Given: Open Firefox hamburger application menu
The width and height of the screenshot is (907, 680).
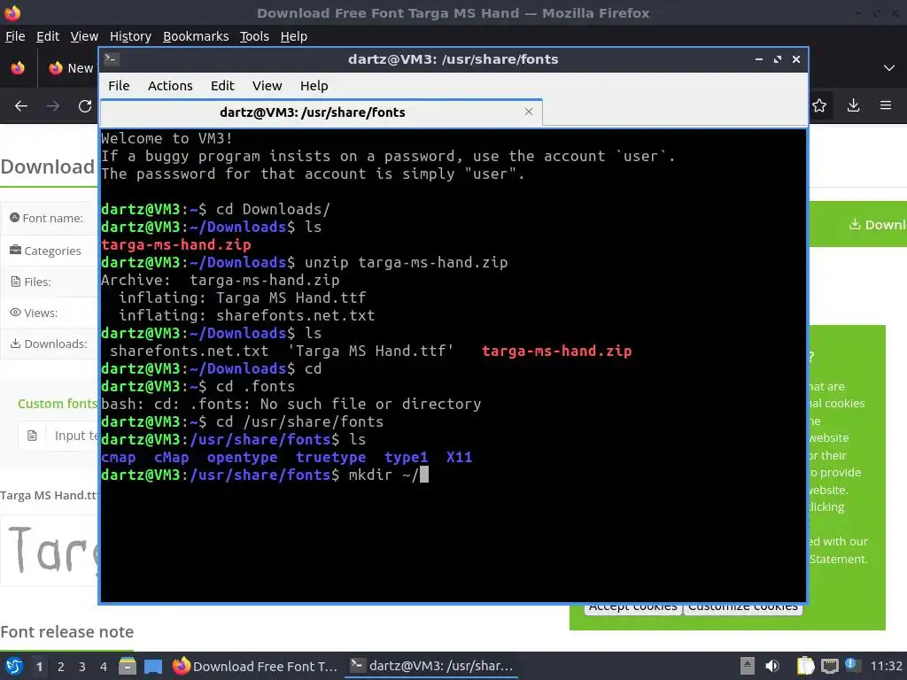Looking at the screenshot, I should coord(886,105).
